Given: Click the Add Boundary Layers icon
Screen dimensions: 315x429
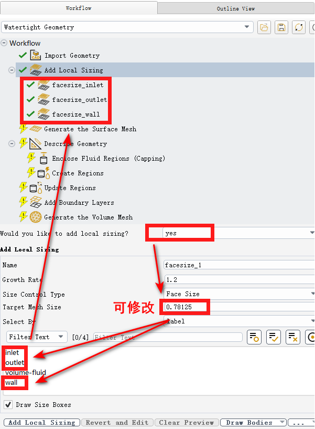Looking at the screenshot, I should click(36, 203).
